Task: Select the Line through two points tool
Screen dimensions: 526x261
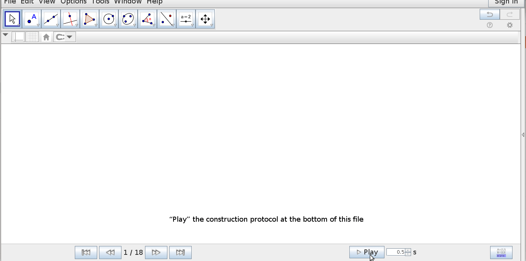Action: pos(51,19)
